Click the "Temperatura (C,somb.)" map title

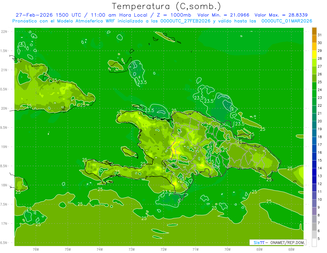(166, 6)
